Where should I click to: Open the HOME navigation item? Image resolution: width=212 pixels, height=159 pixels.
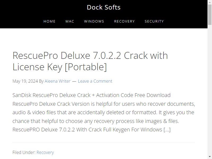(50, 21)
